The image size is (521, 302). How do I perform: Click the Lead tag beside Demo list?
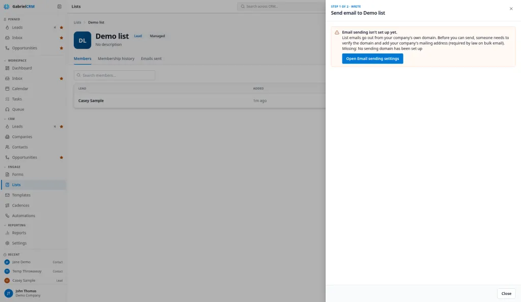[138, 36]
